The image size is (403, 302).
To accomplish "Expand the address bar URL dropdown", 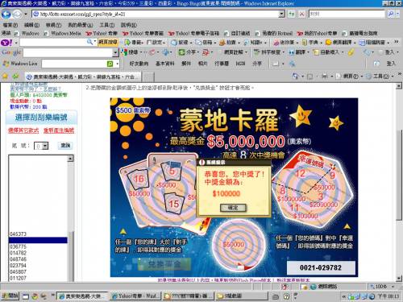I will click(x=281, y=14).
